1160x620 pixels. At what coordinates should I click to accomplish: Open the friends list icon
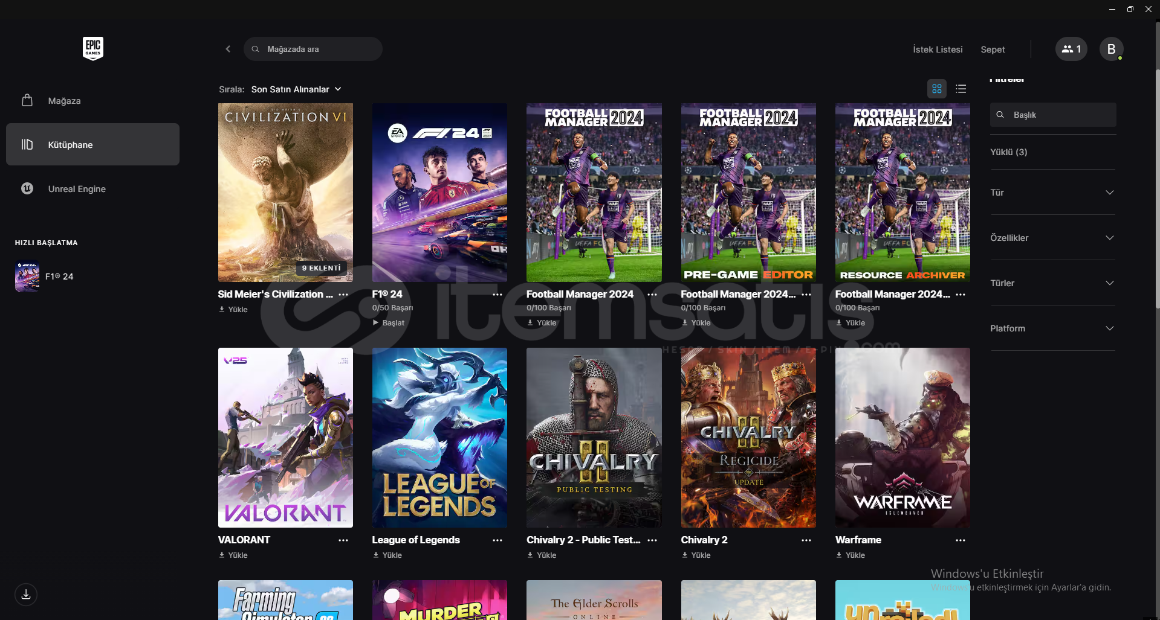(x=1071, y=49)
